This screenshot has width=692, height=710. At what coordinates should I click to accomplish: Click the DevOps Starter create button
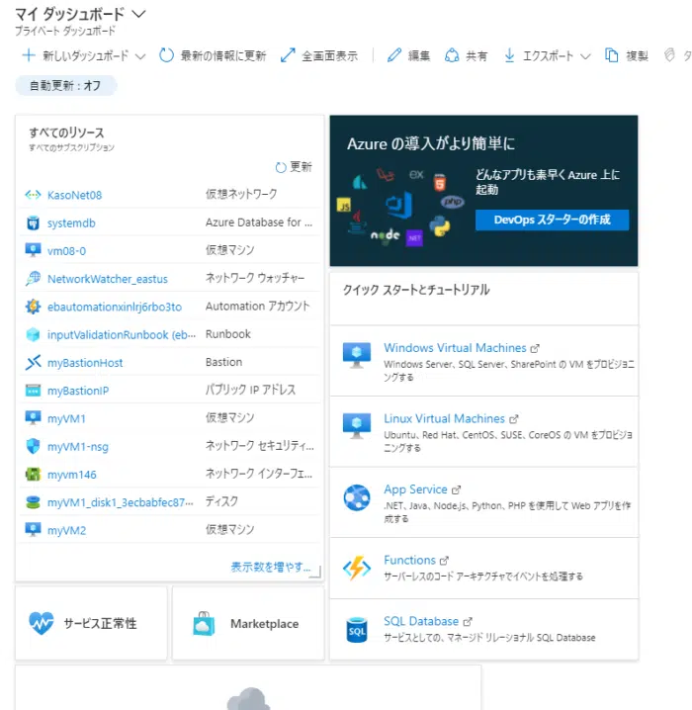coord(552,220)
